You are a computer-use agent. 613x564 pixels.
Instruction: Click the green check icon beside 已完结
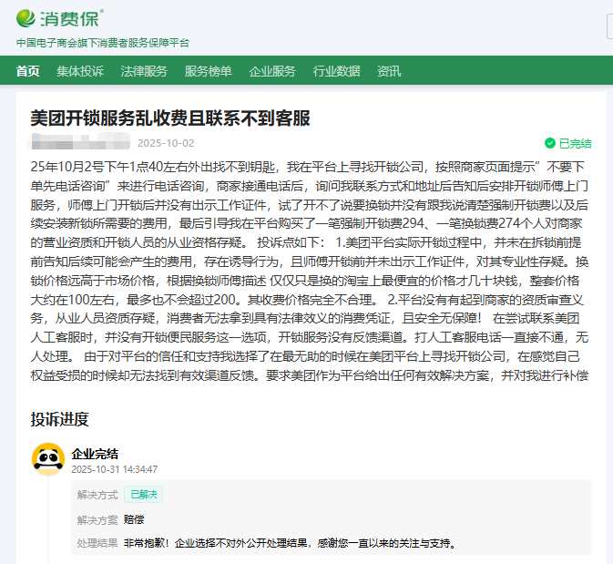coord(550,143)
